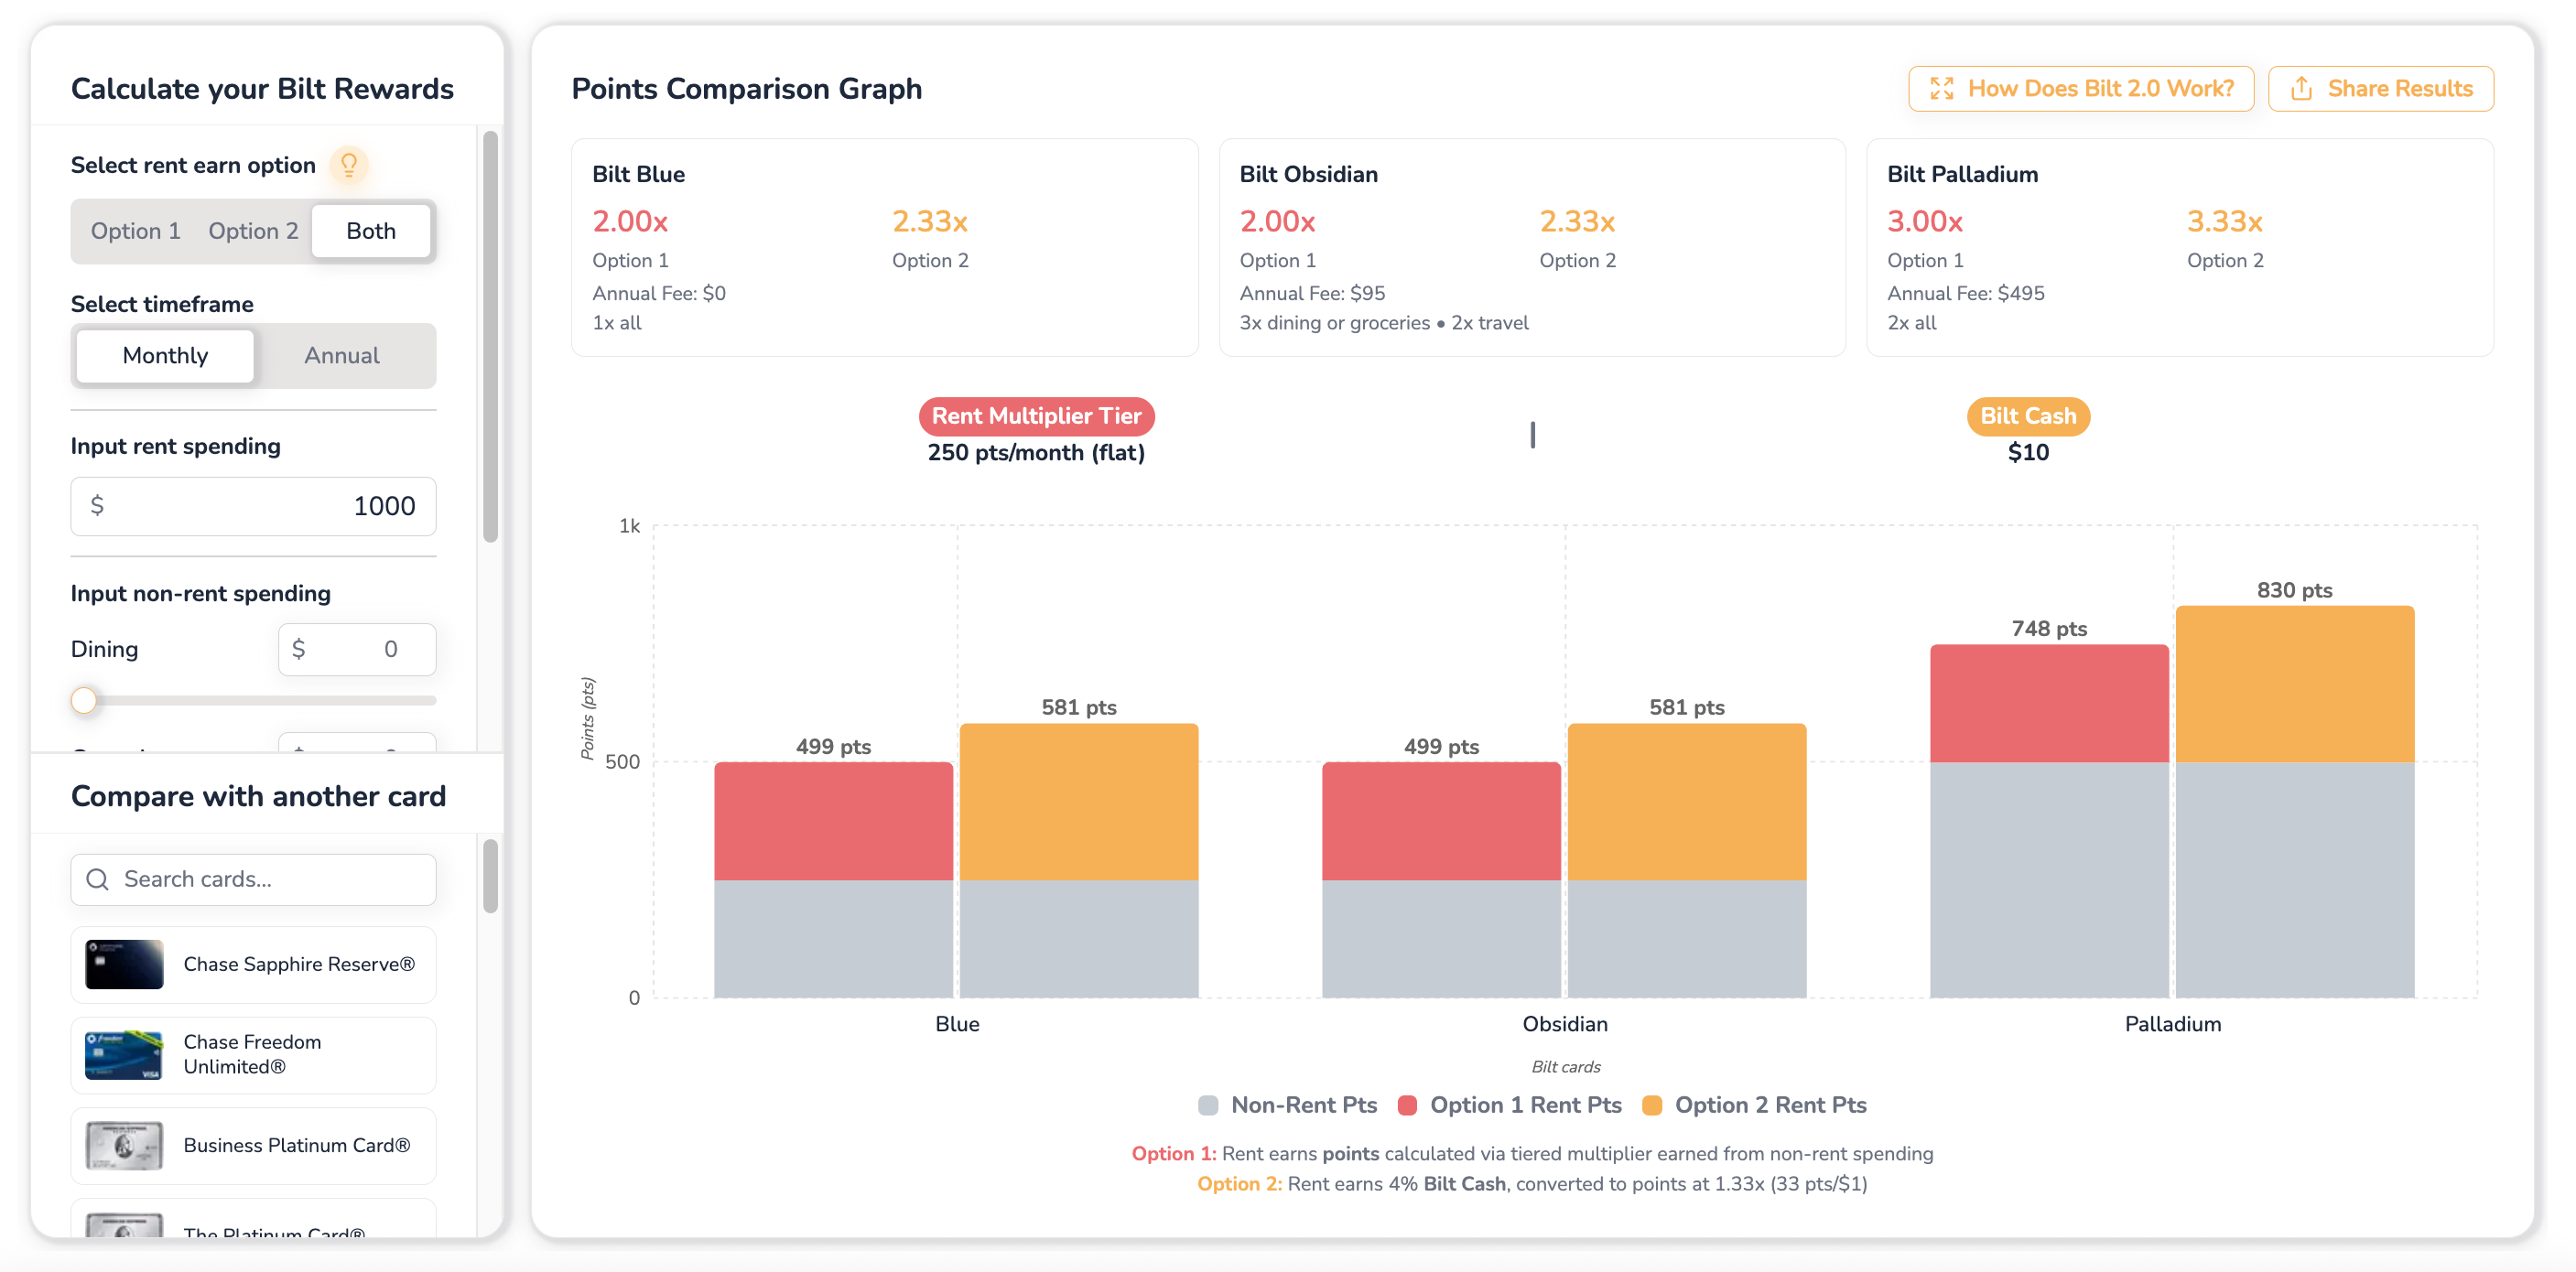This screenshot has width=2576, height=1272.
Task: Click the Business Platinum Card image
Action: click(x=124, y=1145)
